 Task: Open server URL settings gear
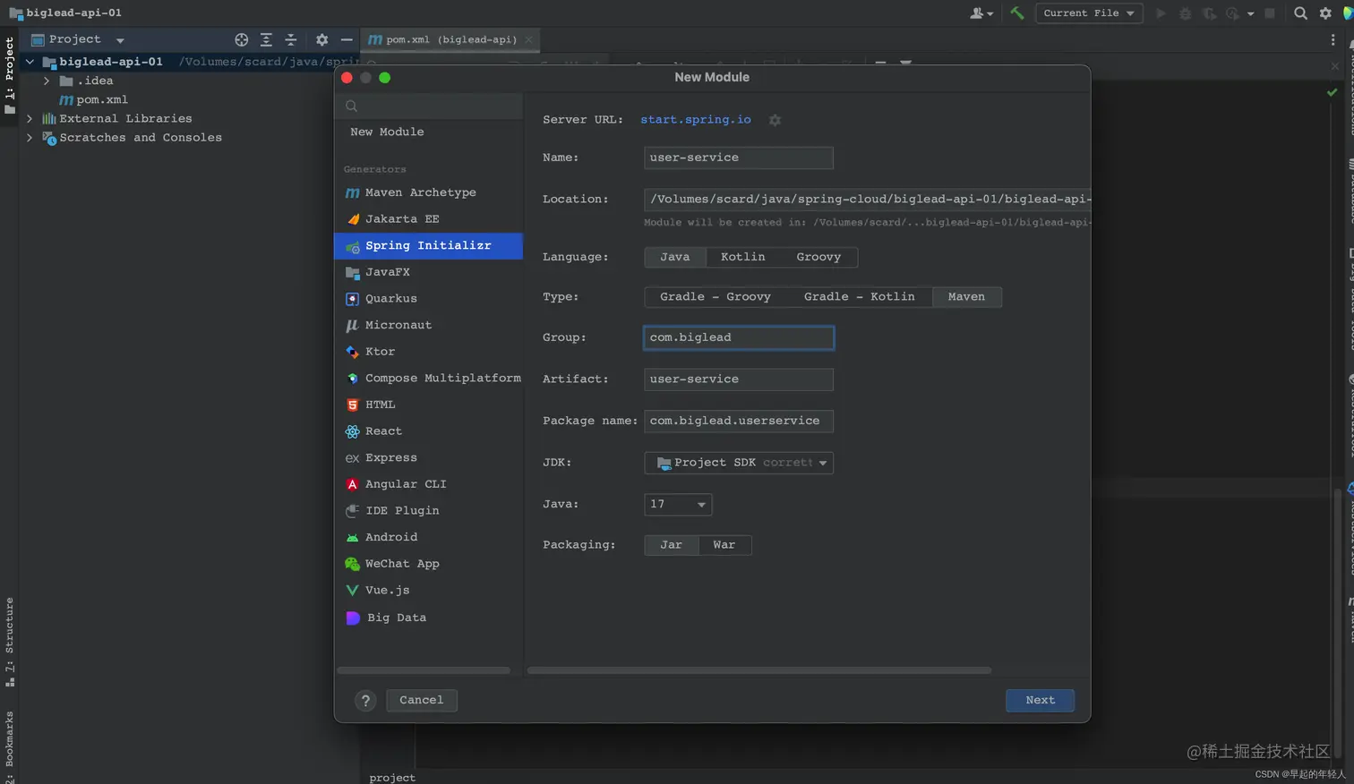[775, 120]
